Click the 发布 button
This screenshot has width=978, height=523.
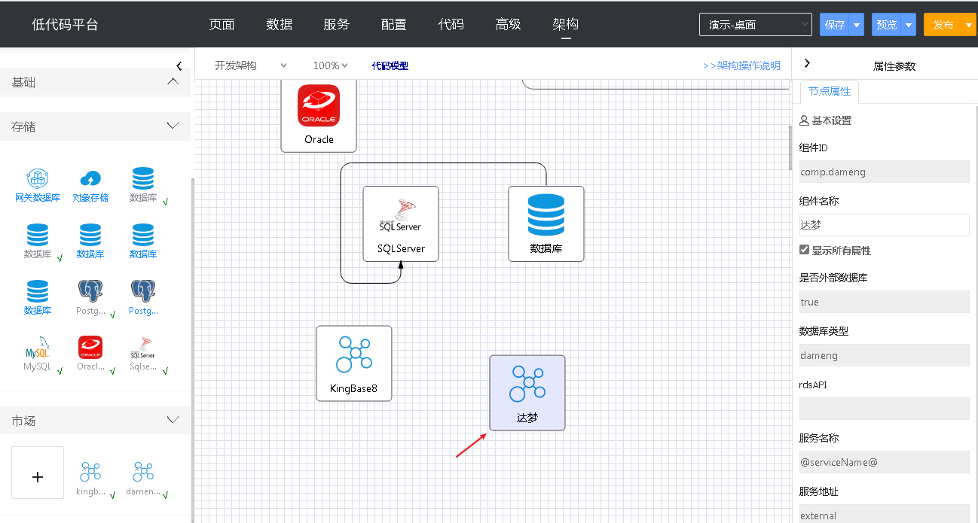point(943,25)
